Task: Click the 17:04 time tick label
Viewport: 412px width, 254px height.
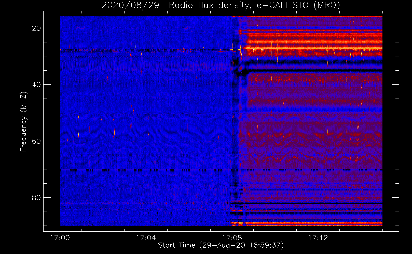Action: pos(146,238)
